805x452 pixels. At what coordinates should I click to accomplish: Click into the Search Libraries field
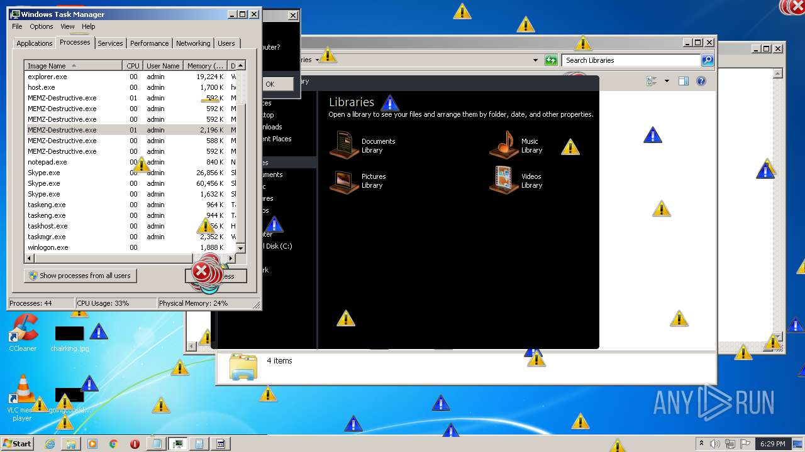pyautogui.click(x=631, y=60)
